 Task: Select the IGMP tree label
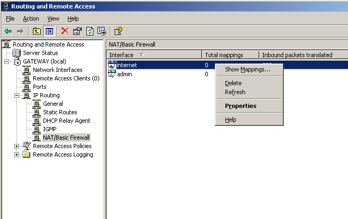tap(50, 129)
